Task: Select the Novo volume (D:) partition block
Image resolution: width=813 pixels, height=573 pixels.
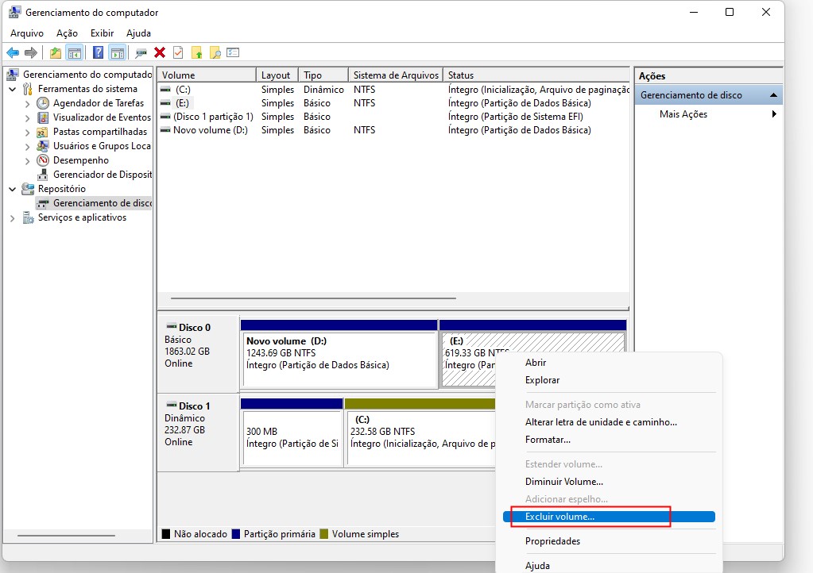Action: tap(339, 360)
